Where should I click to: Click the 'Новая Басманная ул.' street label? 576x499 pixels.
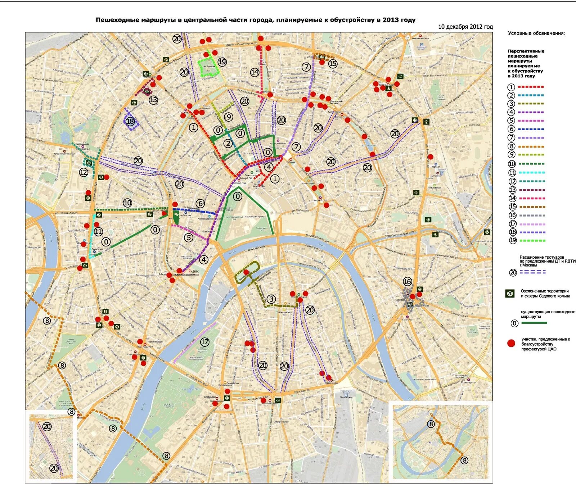pos(435,76)
